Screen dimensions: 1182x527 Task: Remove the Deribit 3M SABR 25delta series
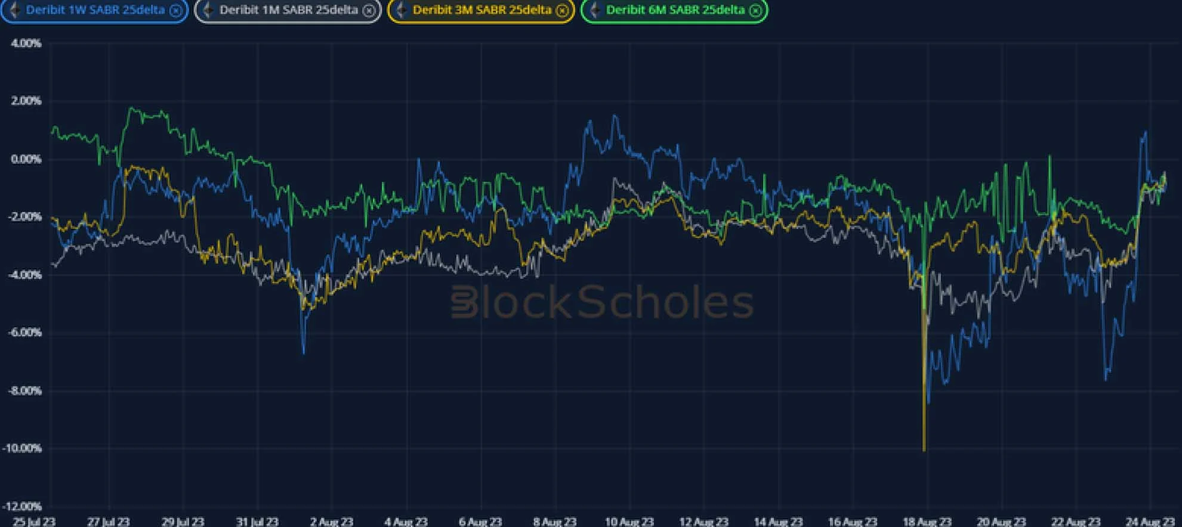pyautogui.click(x=562, y=11)
